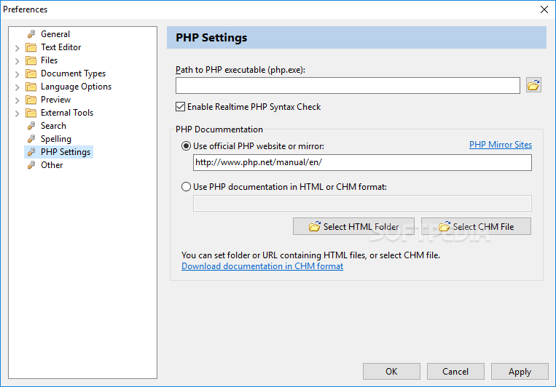Disable Realtime PHP Syntax Check checkbox
556x387 pixels.
[180, 107]
